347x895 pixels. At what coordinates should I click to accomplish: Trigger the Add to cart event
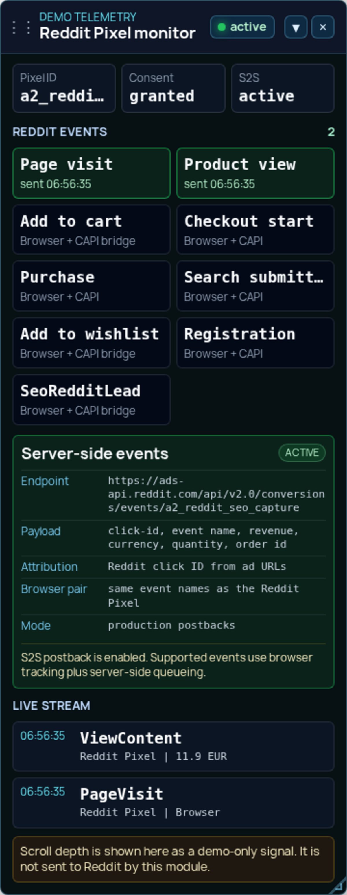click(91, 230)
